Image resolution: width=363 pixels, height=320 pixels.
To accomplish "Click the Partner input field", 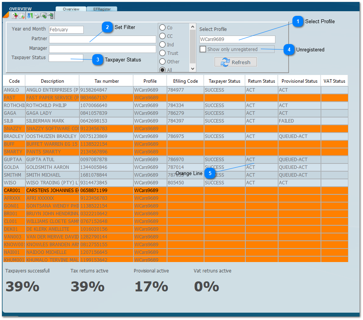I will click(102, 39).
